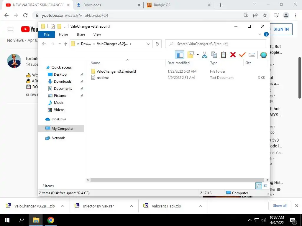Switch to the Budgie OS browser tab

coord(179,5)
